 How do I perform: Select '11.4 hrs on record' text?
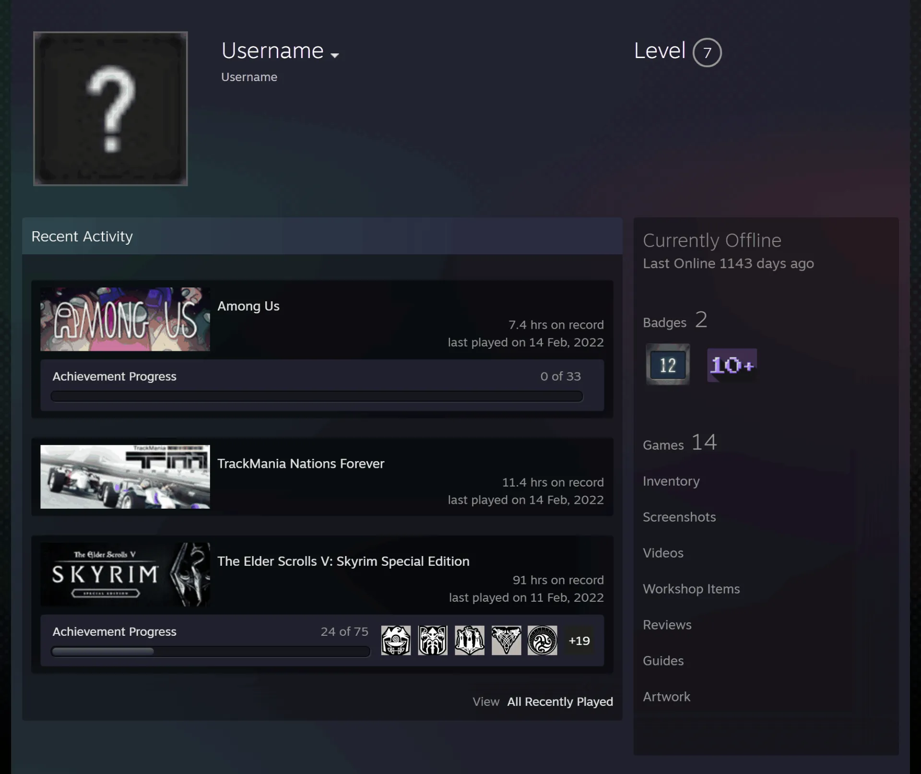click(553, 482)
